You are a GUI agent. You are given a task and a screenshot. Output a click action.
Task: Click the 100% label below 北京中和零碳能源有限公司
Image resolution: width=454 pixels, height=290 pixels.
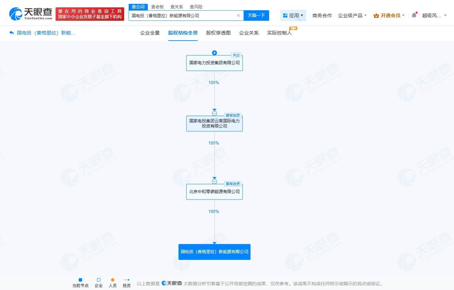tap(214, 211)
